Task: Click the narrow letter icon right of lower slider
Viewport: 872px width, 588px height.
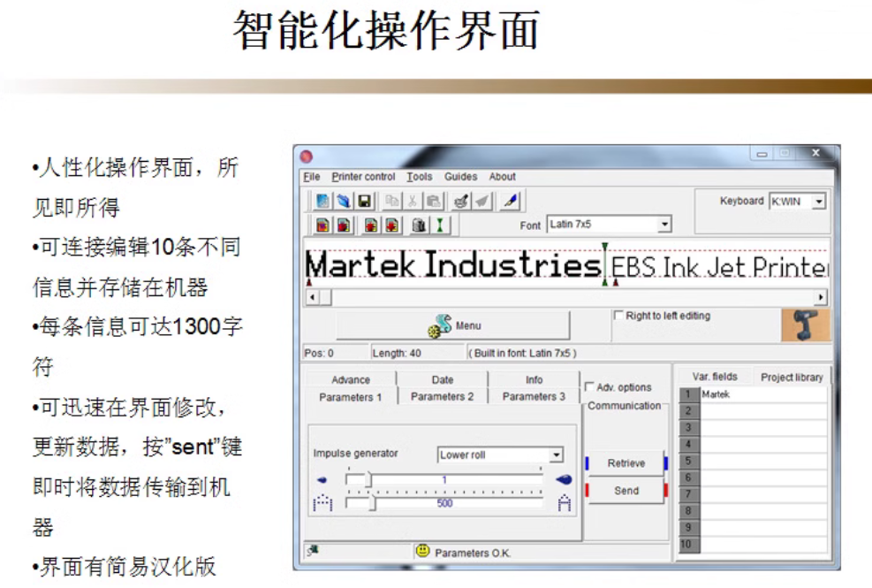Action: (x=565, y=503)
